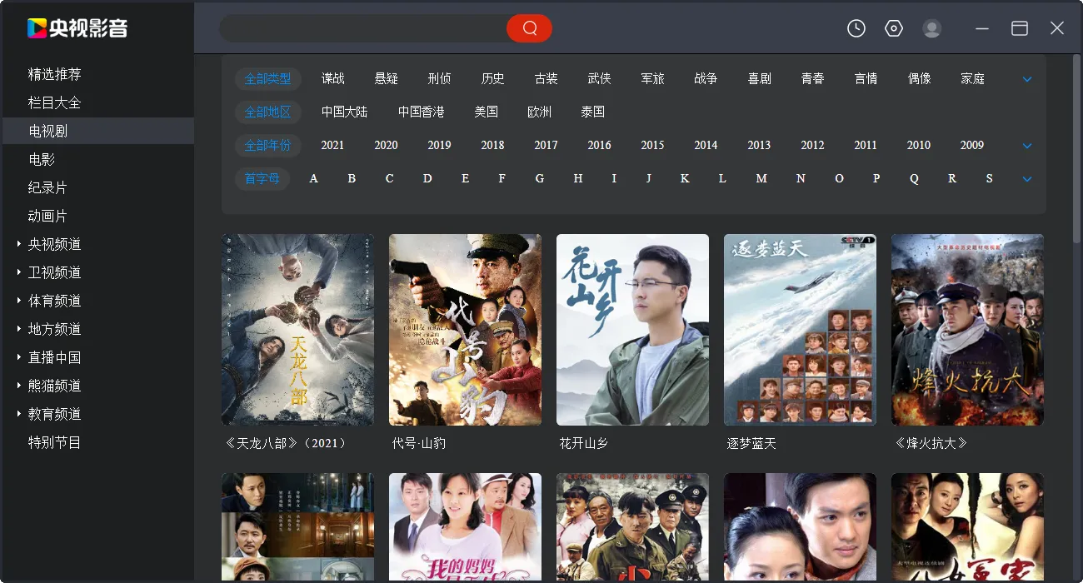Image resolution: width=1083 pixels, height=583 pixels.
Task: Open settings with the gear icon
Action: click(x=893, y=27)
